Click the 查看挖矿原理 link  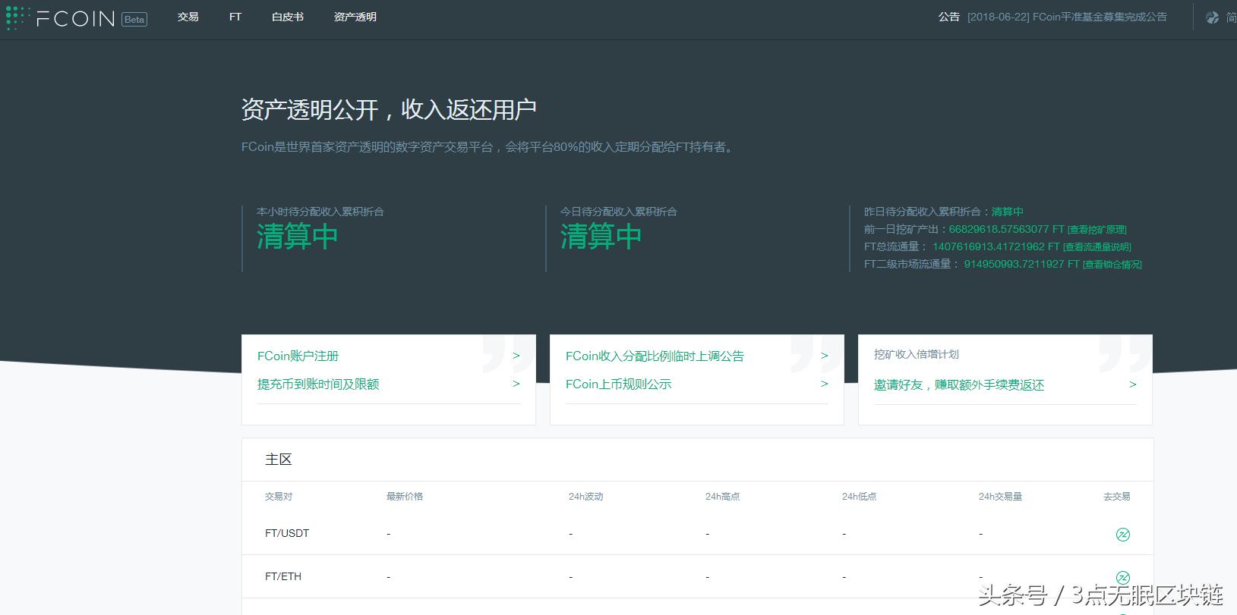point(1097,230)
